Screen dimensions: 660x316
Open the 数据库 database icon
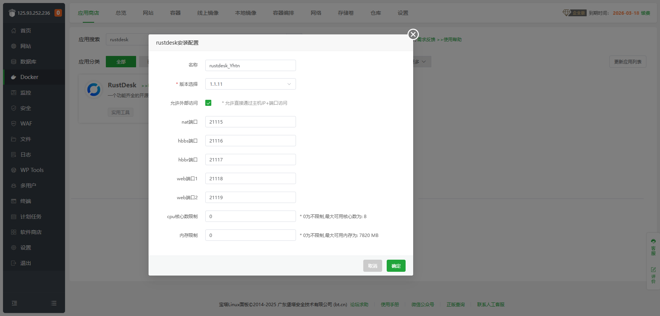click(14, 62)
